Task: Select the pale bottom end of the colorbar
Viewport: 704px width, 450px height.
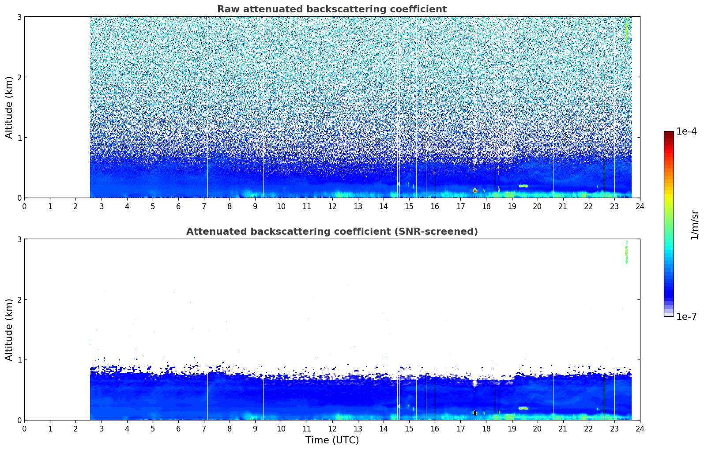Action: [x=669, y=314]
